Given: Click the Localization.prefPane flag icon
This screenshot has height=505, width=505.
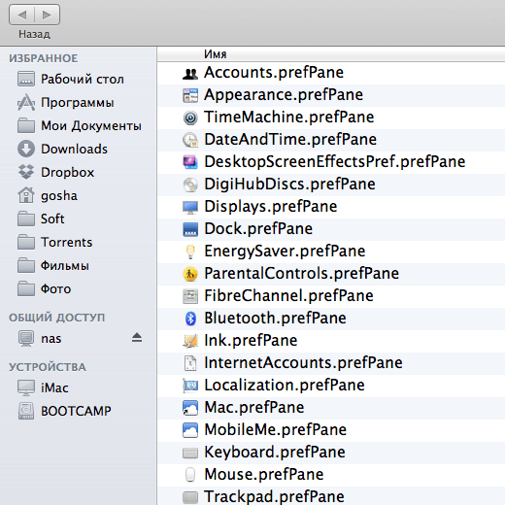Looking at the screenshot, I should point(190,386).
